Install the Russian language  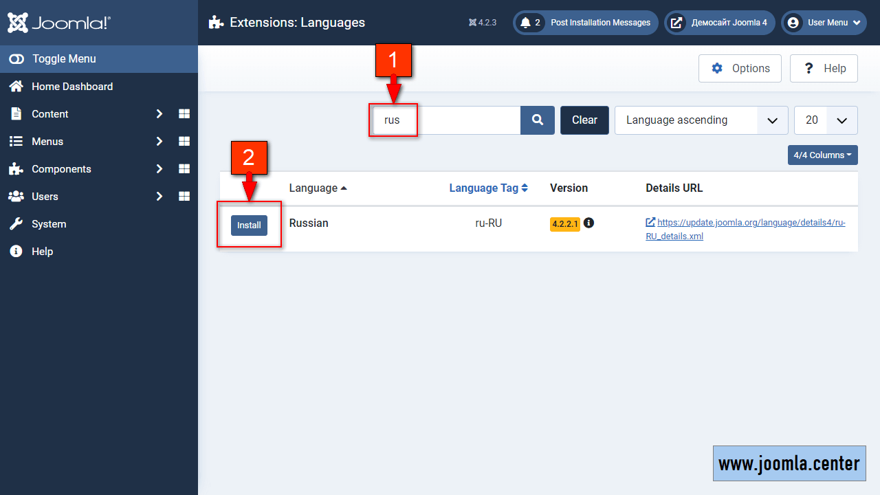[x=249, y=225]
